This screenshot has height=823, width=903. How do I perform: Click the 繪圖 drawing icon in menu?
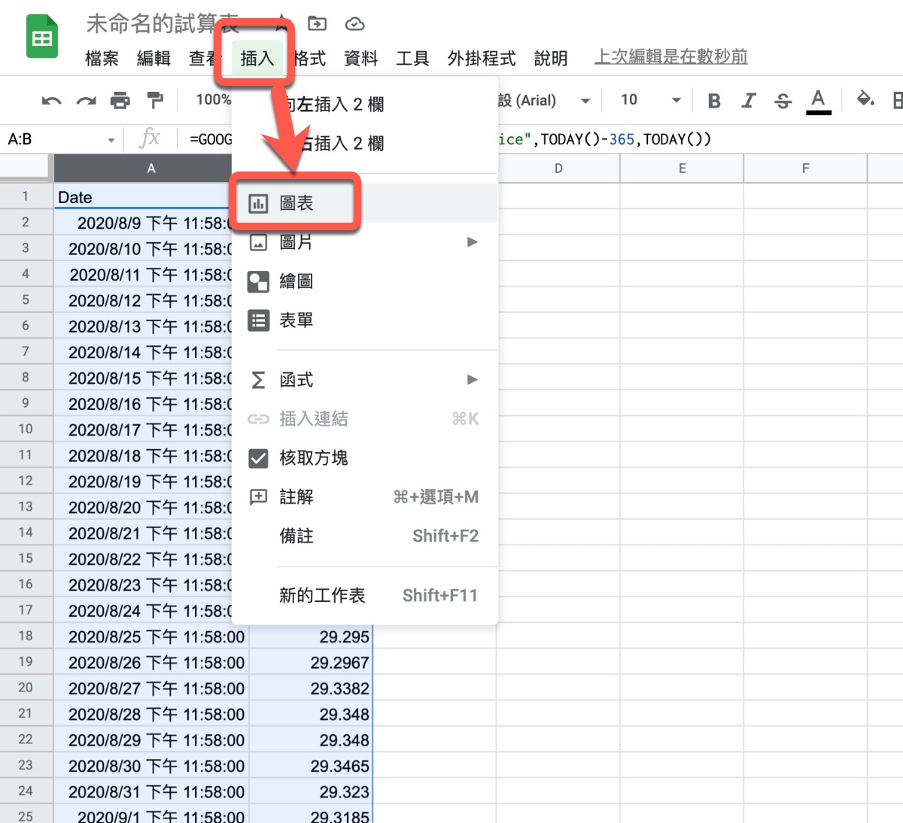(x=258, y=281)
